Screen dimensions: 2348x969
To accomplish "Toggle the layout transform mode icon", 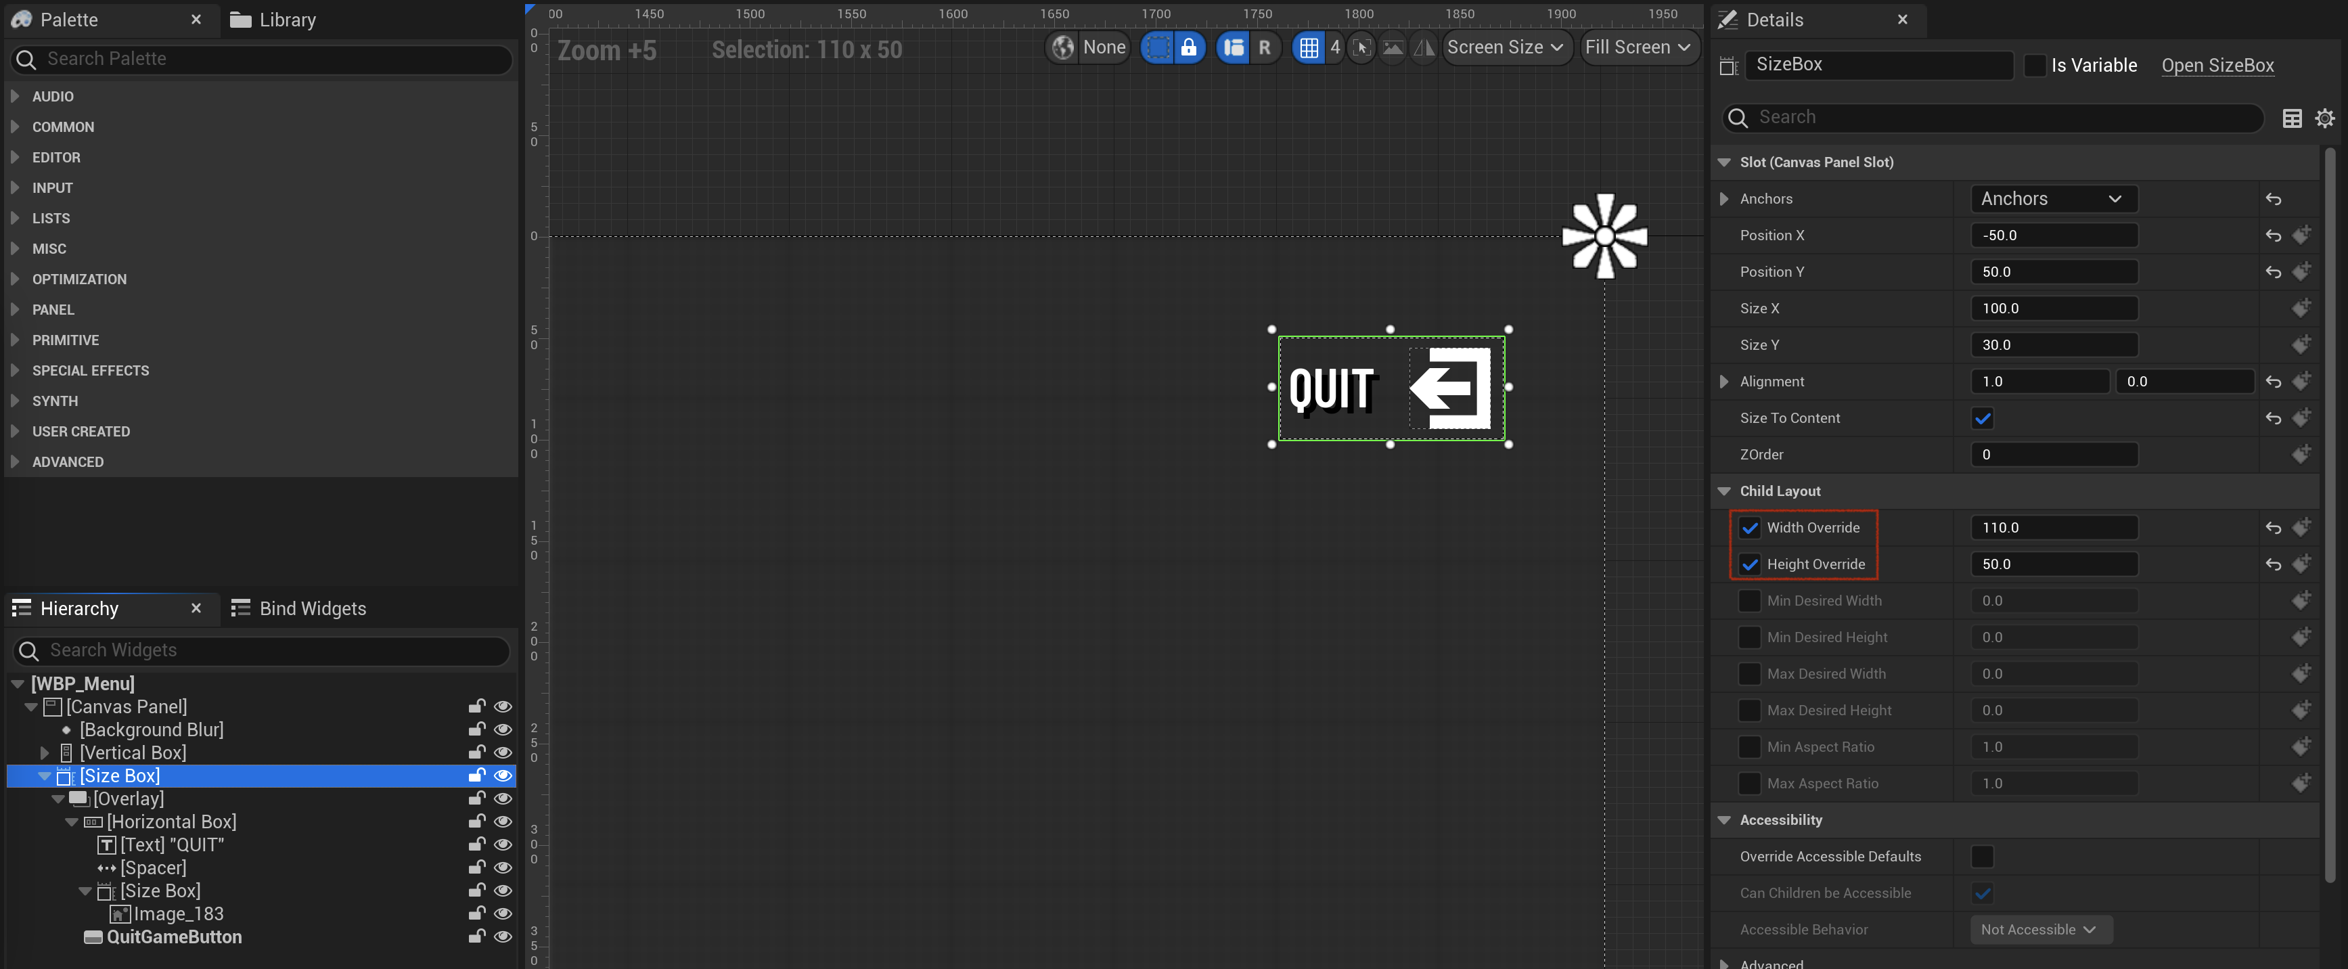I will point(1234,47).
